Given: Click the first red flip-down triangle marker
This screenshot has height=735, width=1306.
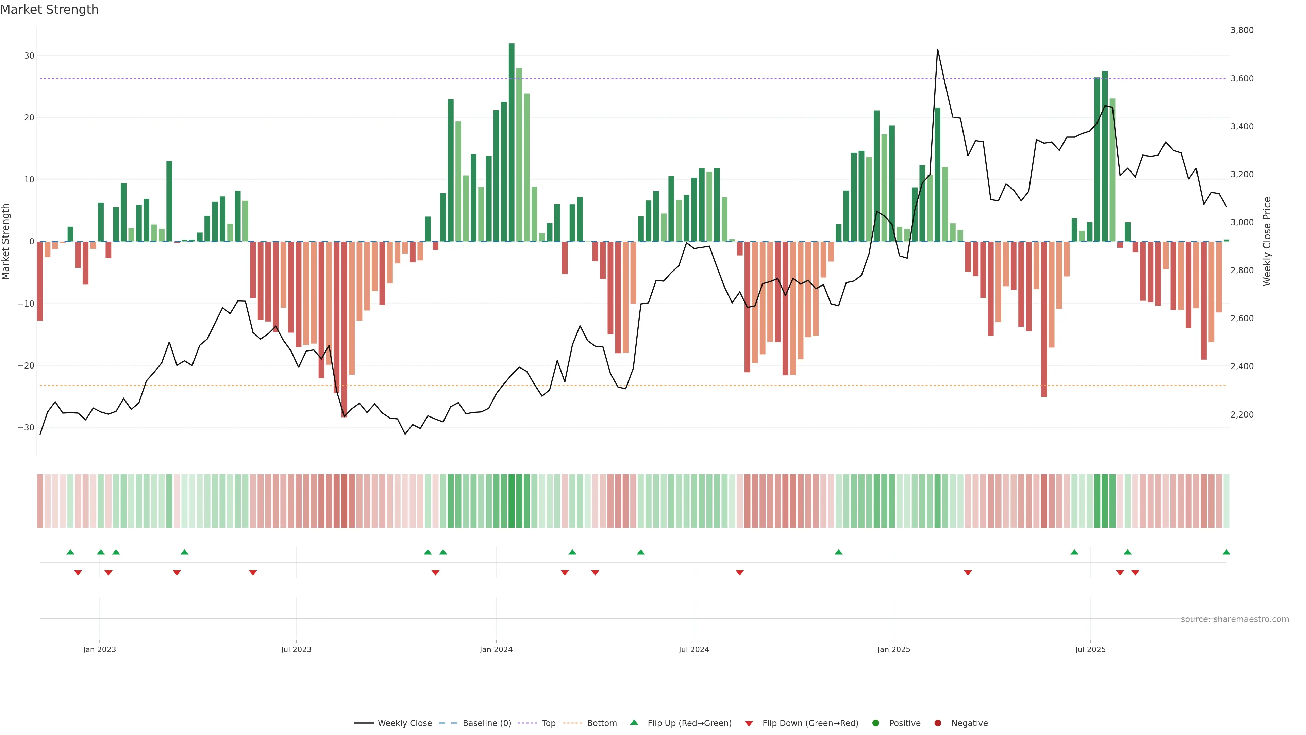Looking at the screenshot, I should pyautogui.click(x=78, y=573).
